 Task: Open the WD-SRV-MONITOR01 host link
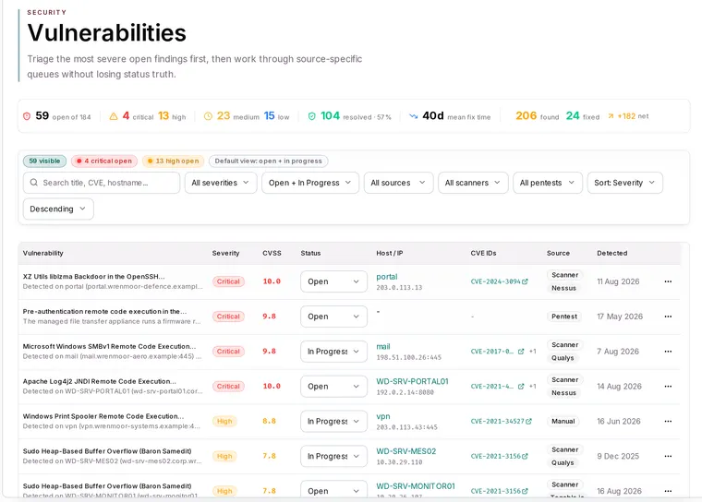coord(416,486)
